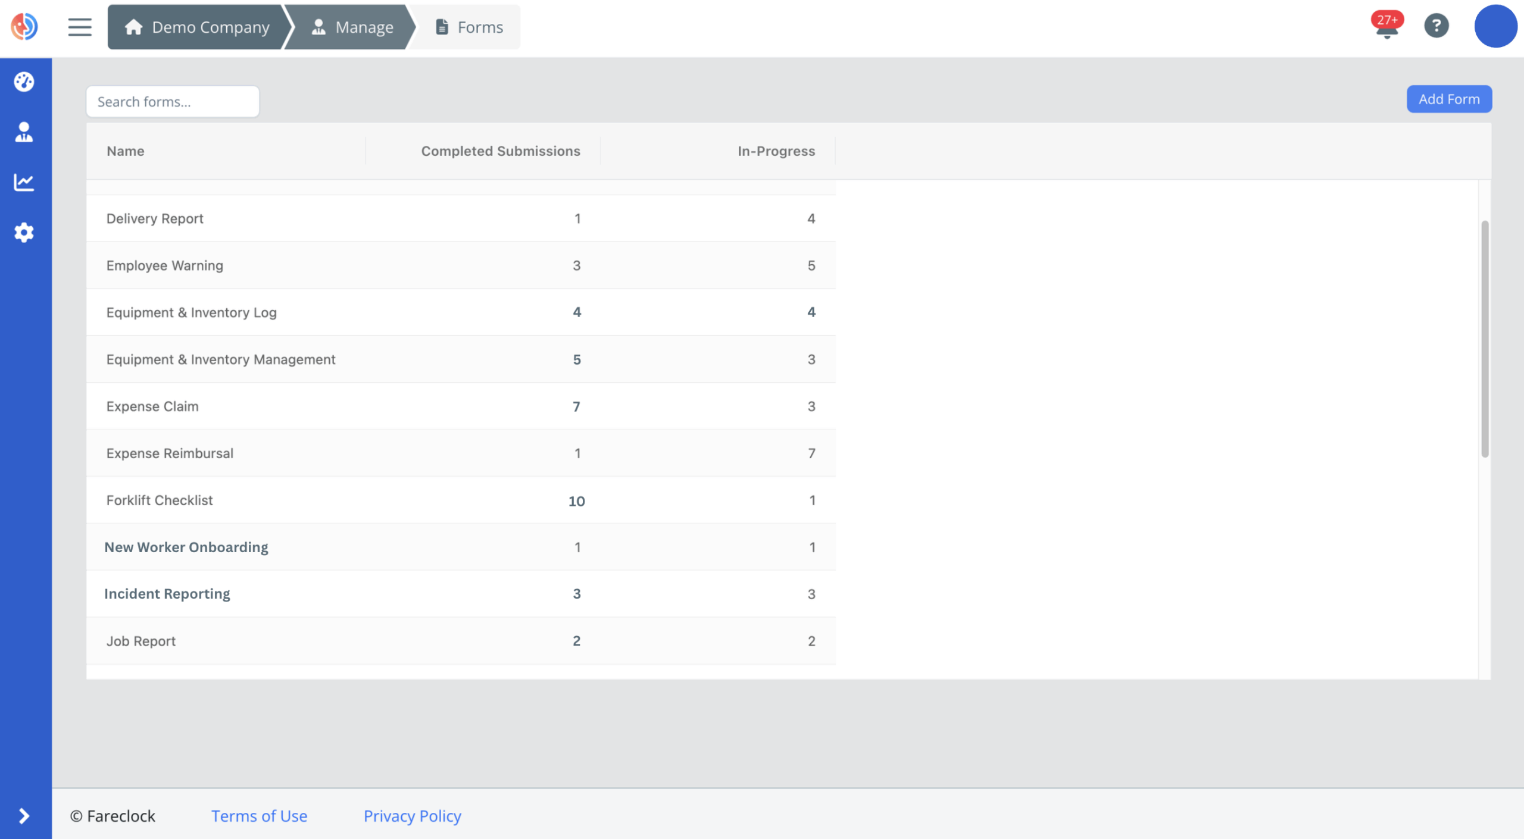Viewport: 1524px width, 839px height.
Task: Expand the sidebar using the bottom chevron
Action: [24, 816]
